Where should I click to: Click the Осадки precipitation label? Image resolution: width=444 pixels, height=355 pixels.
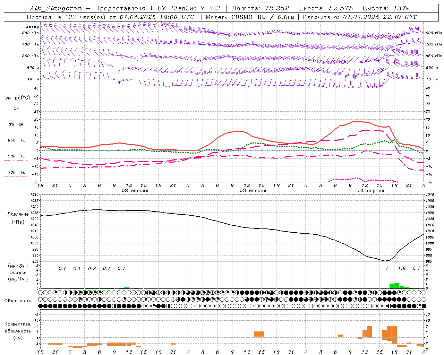pyautogui.click(x=18, y=272)
